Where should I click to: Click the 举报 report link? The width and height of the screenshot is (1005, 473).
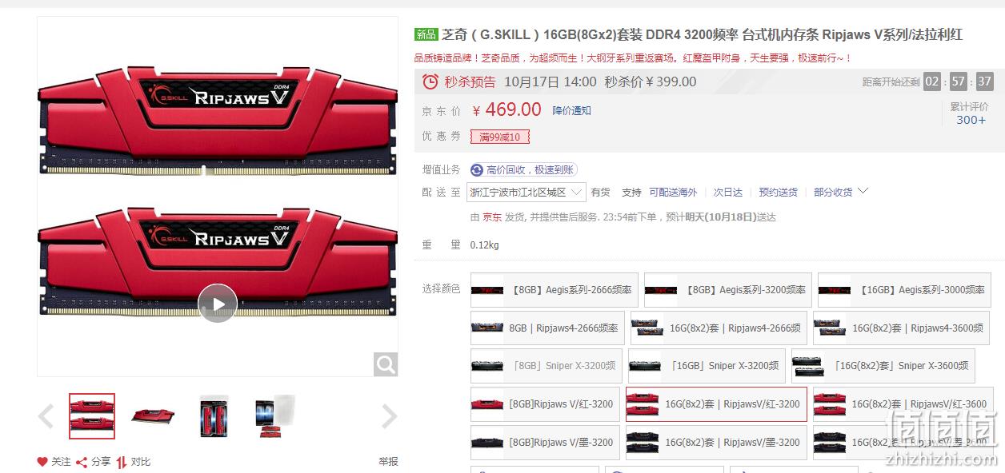click(x=388, y=462)
